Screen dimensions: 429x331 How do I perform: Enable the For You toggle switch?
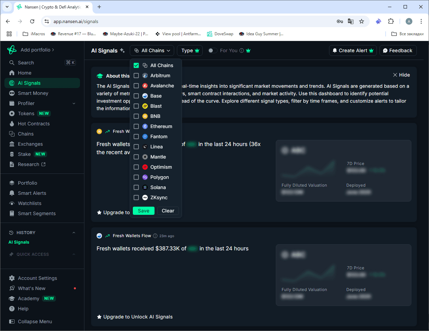pyautogui.click(x=212, y=50)
